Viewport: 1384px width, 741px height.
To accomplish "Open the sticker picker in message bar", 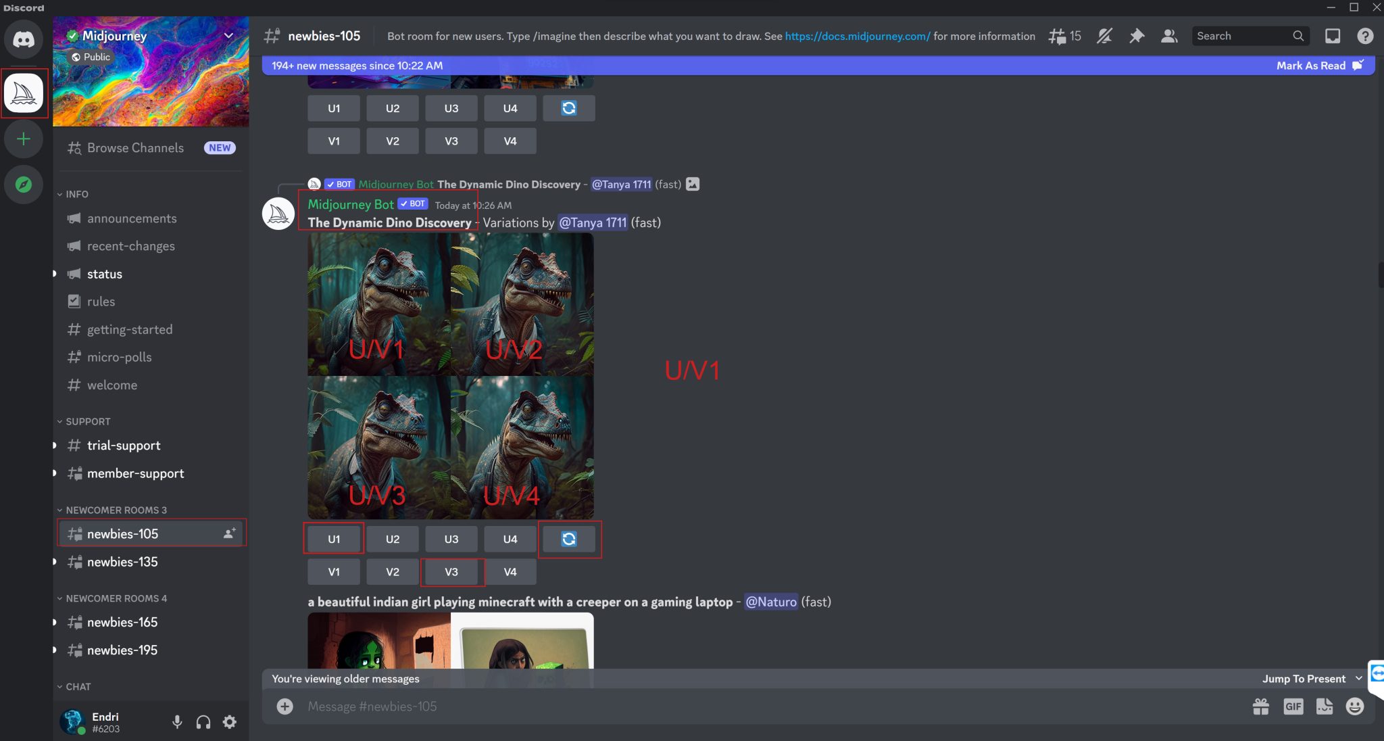I will click(x=1323, y=706).
